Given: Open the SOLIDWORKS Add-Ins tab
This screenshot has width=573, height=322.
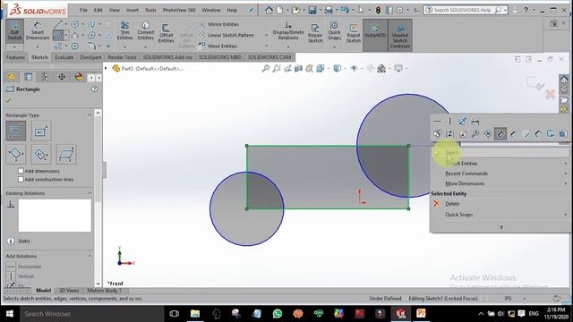Looking at the screenshot, I should (167, 57).
